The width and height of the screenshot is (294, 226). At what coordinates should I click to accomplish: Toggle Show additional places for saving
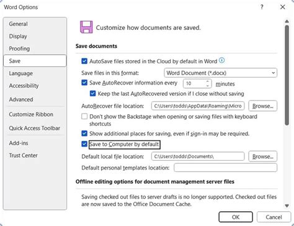(84, 133)
